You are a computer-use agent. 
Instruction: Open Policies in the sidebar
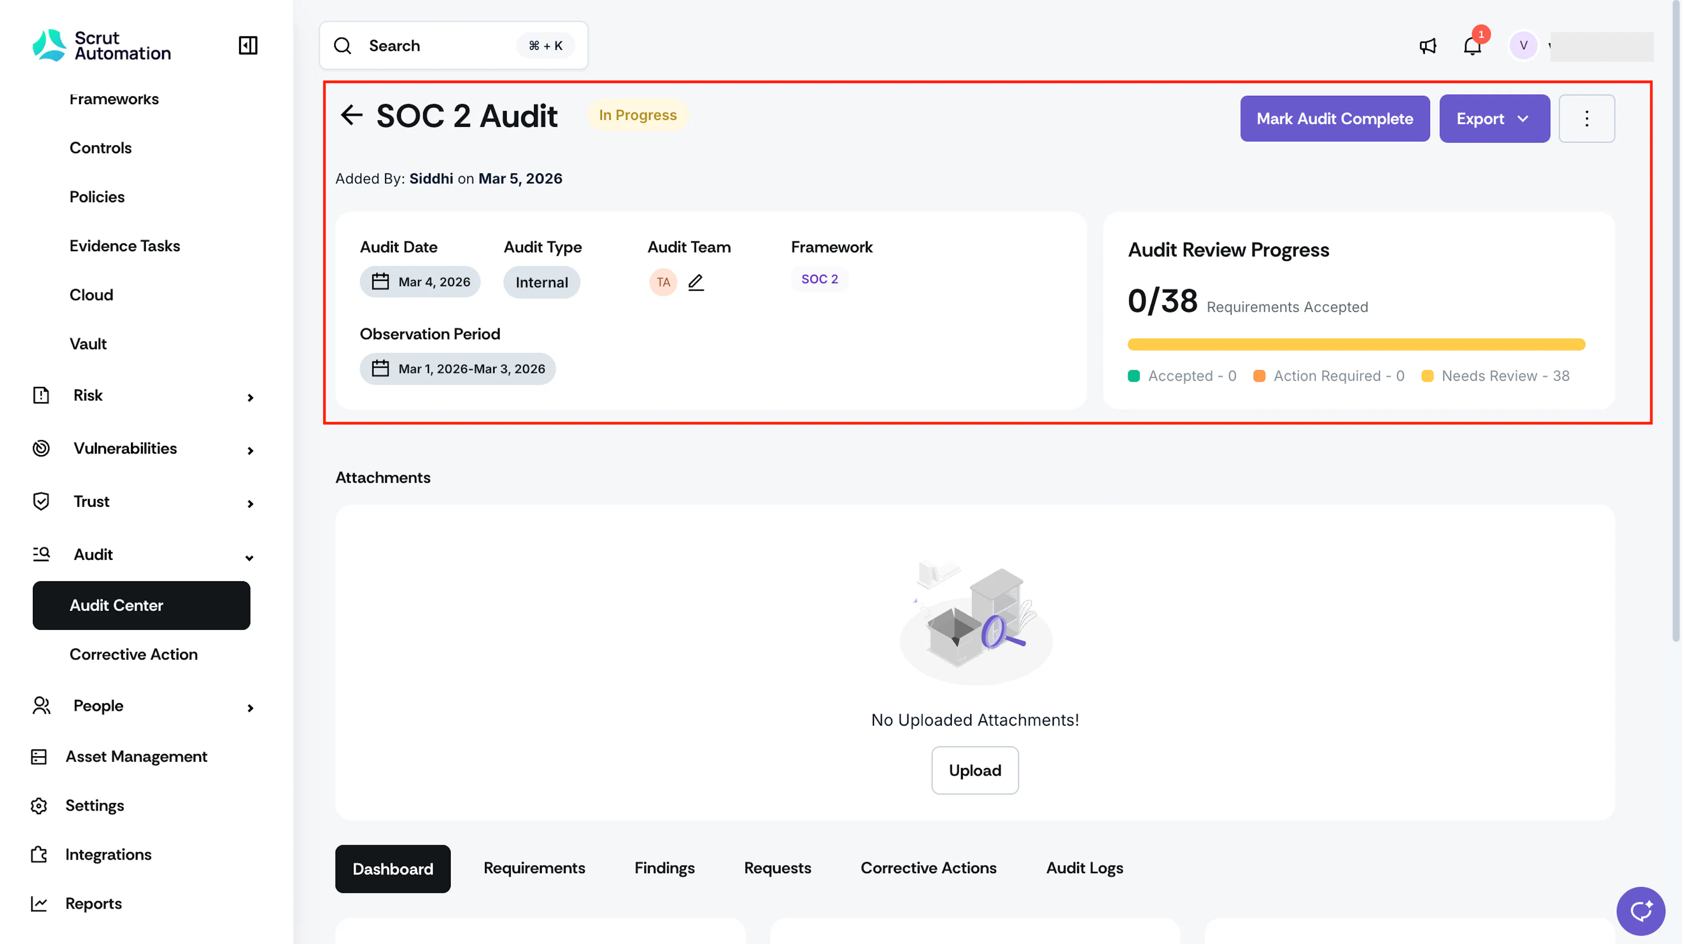click(x=97, y=197)
